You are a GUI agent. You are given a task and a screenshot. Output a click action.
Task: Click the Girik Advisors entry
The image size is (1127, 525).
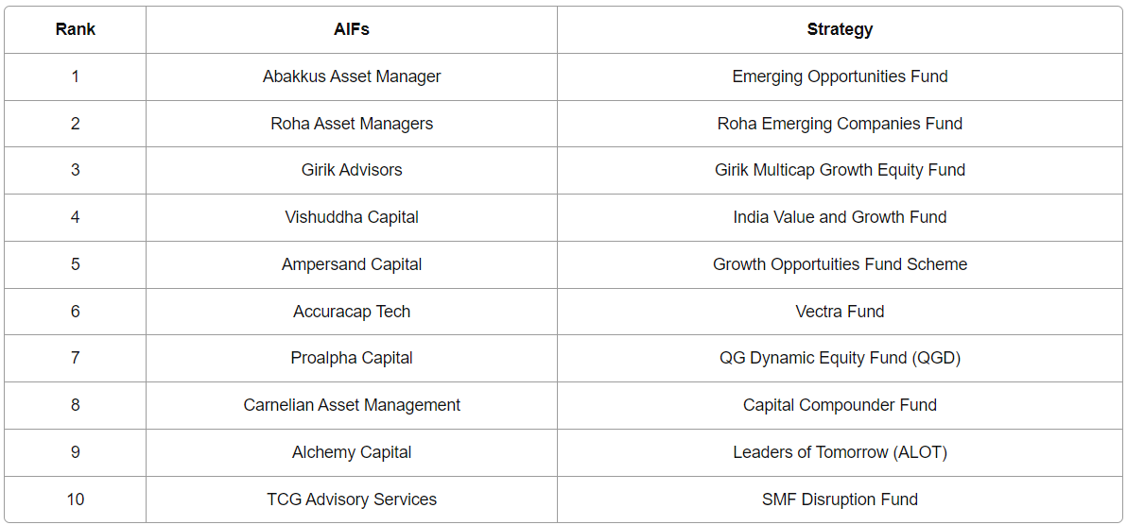click(352, 170)
